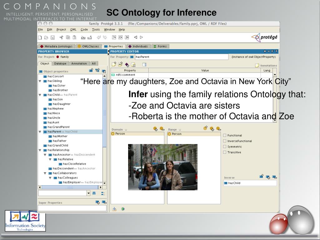Click add super property icon

(97, 202)
